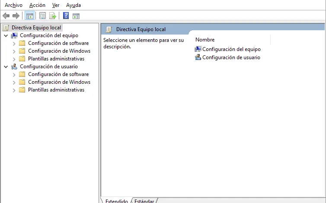The image size is (326, 203).
Task: Click the computer icon of Configuración del equipo in tree
Action: click(x=14, y=35)
